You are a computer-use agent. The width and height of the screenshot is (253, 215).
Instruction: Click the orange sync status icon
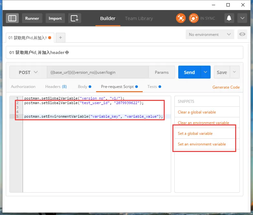point(193,18)
